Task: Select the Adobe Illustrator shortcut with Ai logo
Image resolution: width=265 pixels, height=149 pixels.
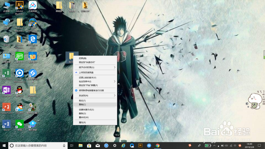Action: point(19,8)
